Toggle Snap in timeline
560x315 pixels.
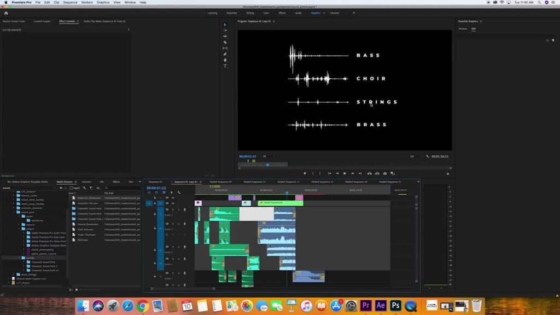(x=156, y=192)
